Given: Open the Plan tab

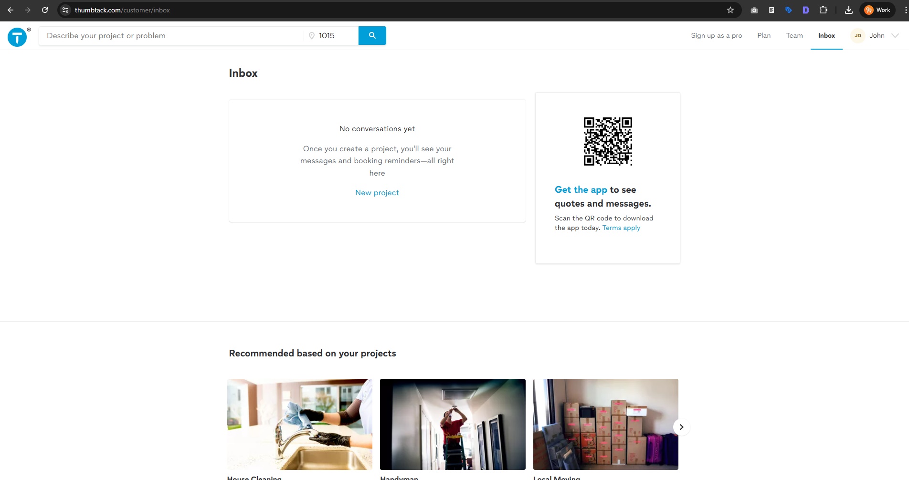Looking at the screenshot, I should [x=764, y=36].
